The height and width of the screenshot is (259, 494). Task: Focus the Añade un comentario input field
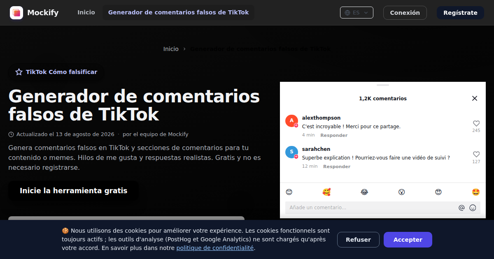(x=383, y=208)
